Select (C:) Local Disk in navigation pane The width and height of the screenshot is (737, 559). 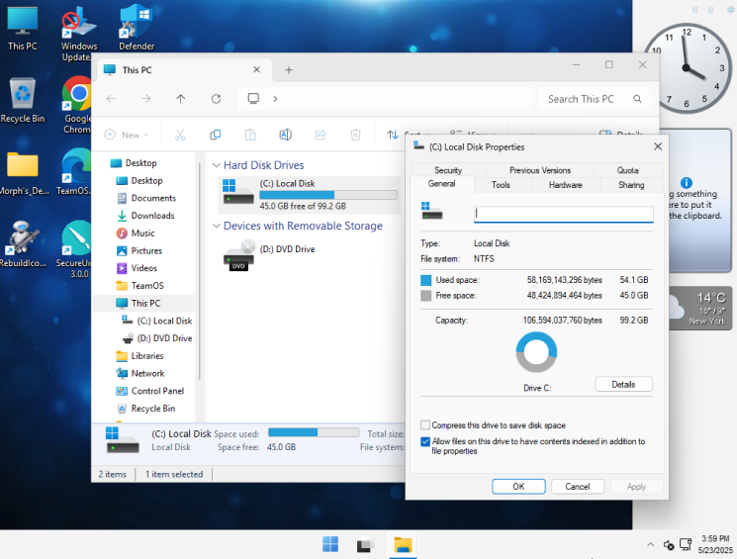tap(157, 321)
